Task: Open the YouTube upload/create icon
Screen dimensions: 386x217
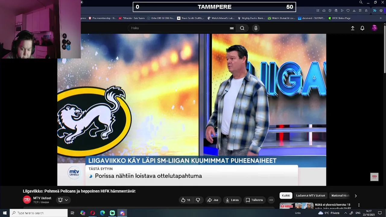Action: tap(353, 28)
